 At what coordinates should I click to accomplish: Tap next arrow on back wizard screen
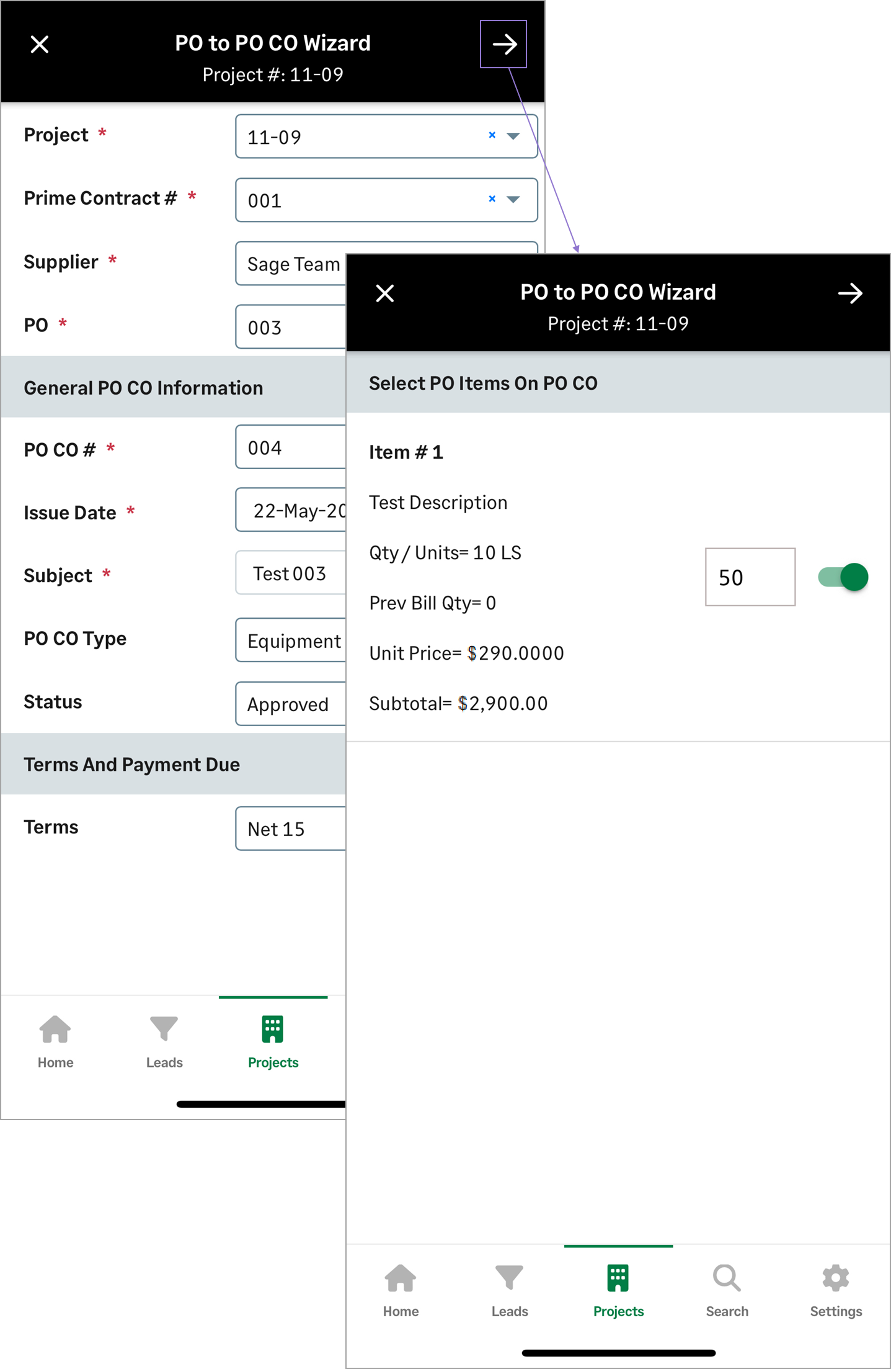tap(503, 44)
